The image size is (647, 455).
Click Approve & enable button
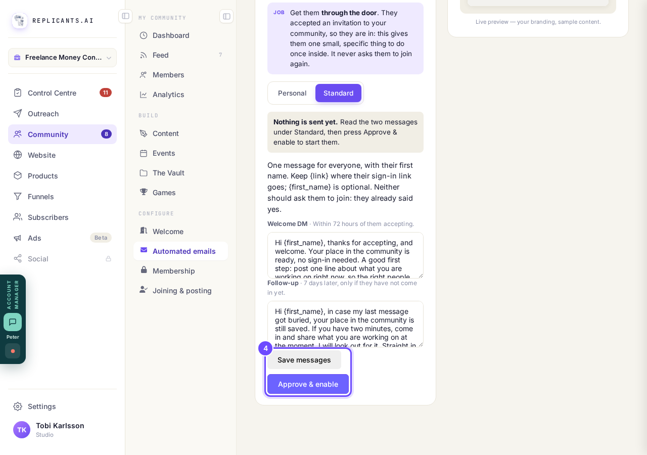308,384
